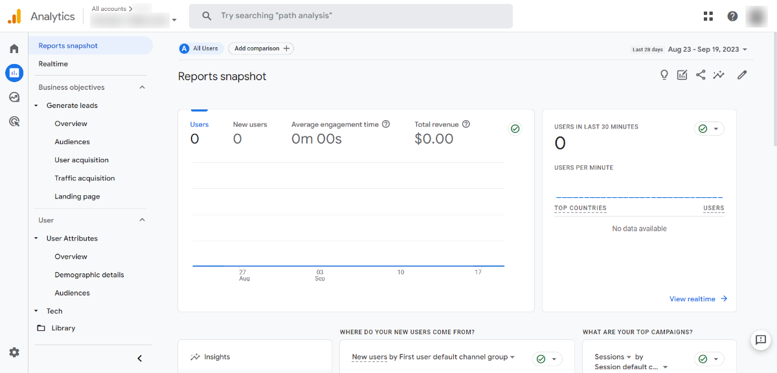The height and width of the screenshot is (373, 777).
Task: Open the realtime card checkmark dropdown
Action: [x=708, y=129]
